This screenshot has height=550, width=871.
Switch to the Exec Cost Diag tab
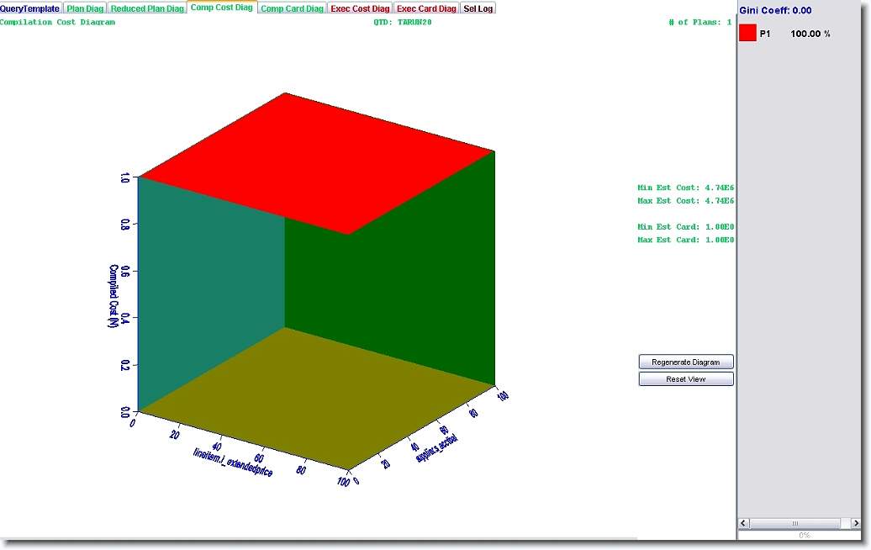360,8
